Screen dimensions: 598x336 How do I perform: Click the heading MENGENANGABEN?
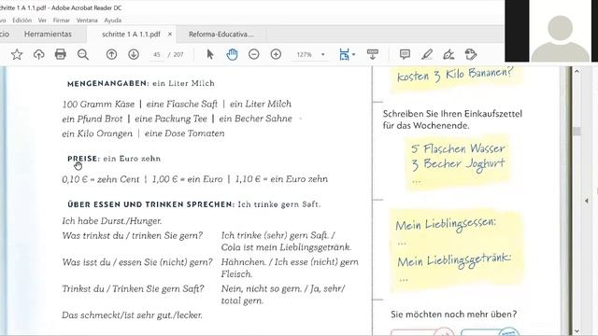click(108, 83)
